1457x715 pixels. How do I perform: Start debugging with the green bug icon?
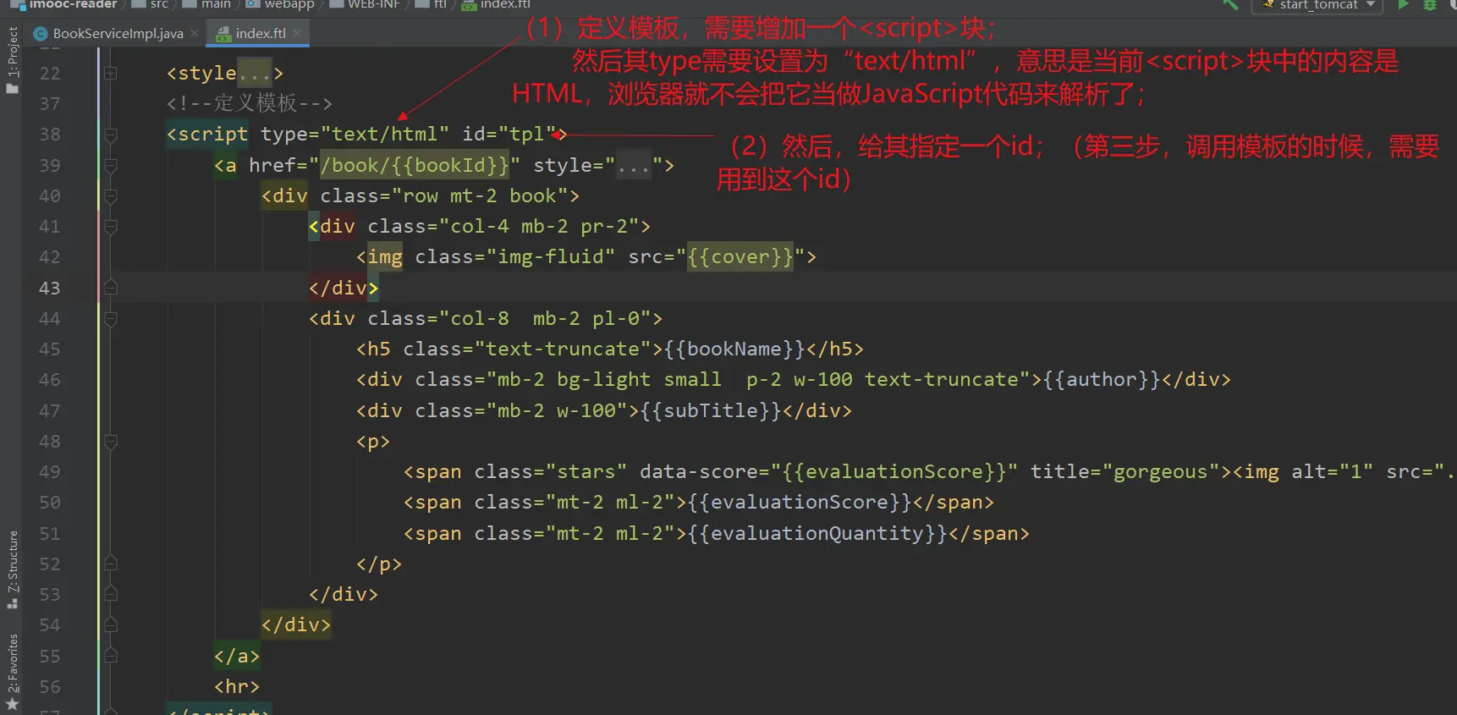[x=1430, y=4]
